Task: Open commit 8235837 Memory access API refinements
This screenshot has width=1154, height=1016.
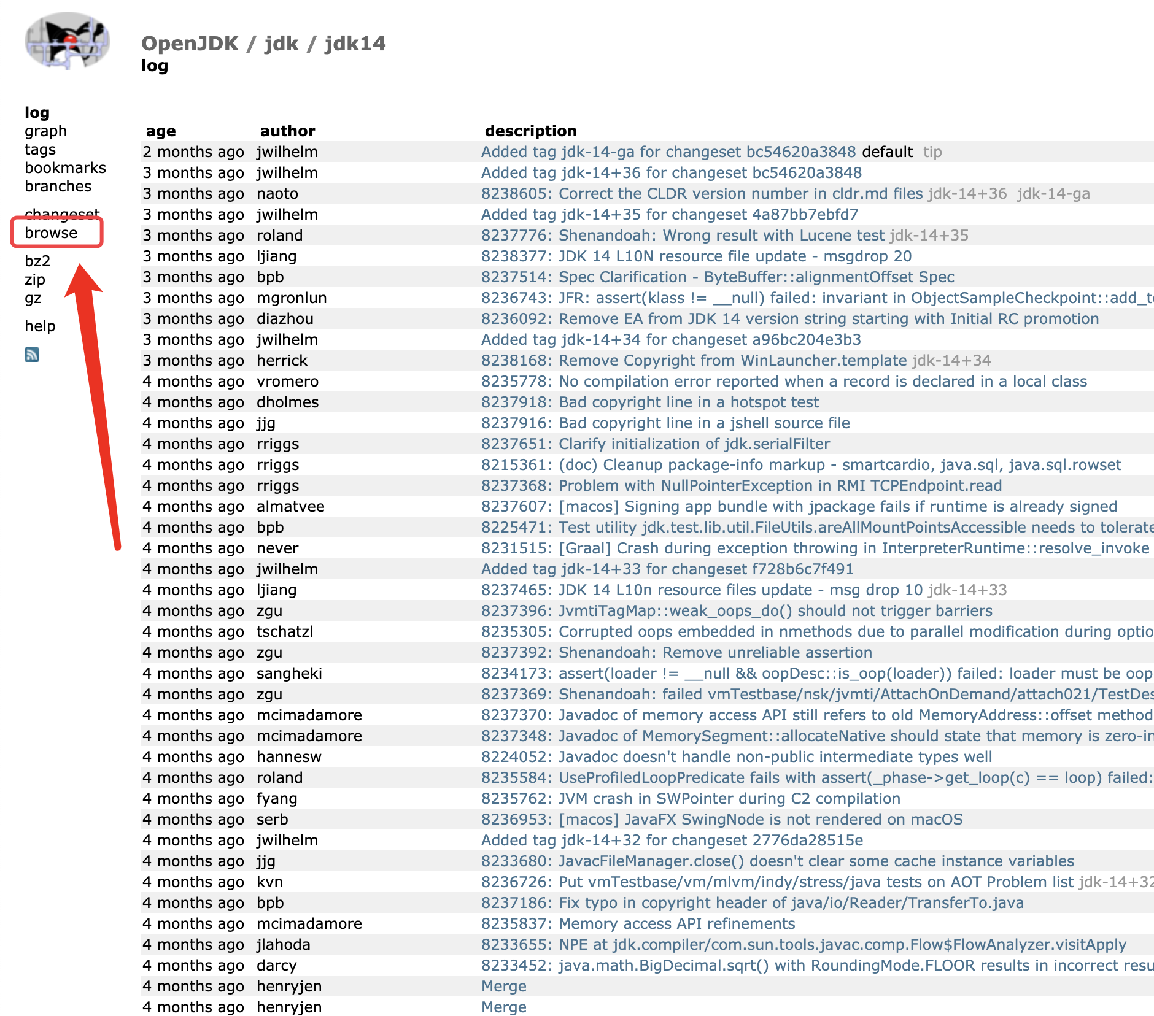Action: coord(638,924)
